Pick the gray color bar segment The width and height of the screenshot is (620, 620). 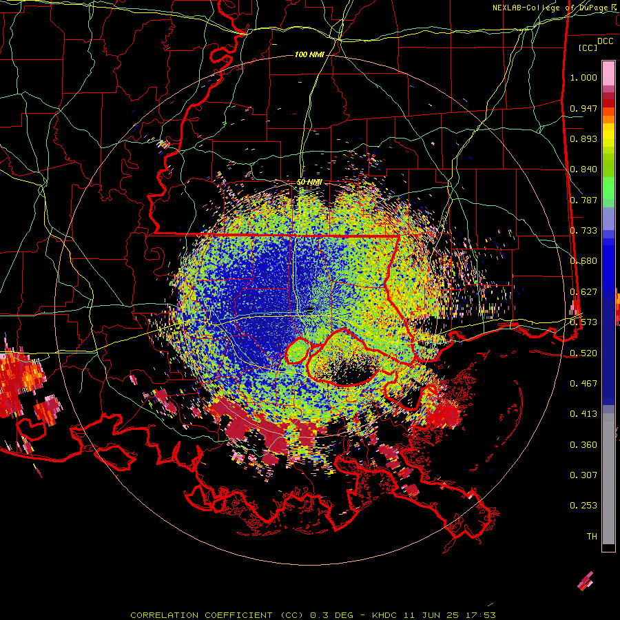(x=608, y=479)
